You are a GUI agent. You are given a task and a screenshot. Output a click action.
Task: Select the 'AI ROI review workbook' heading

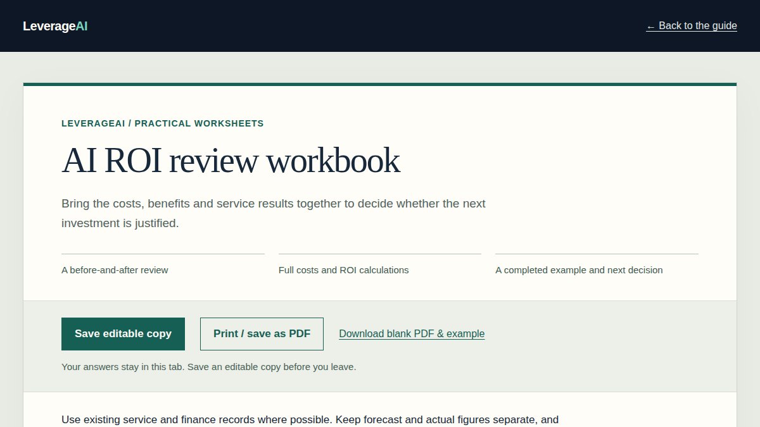231,161
